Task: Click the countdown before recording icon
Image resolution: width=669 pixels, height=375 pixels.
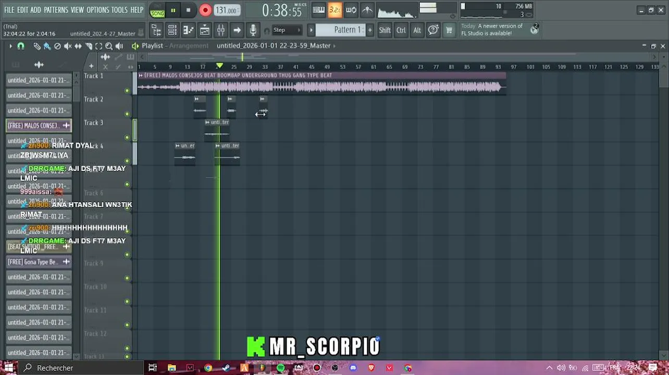Action: 335,10
